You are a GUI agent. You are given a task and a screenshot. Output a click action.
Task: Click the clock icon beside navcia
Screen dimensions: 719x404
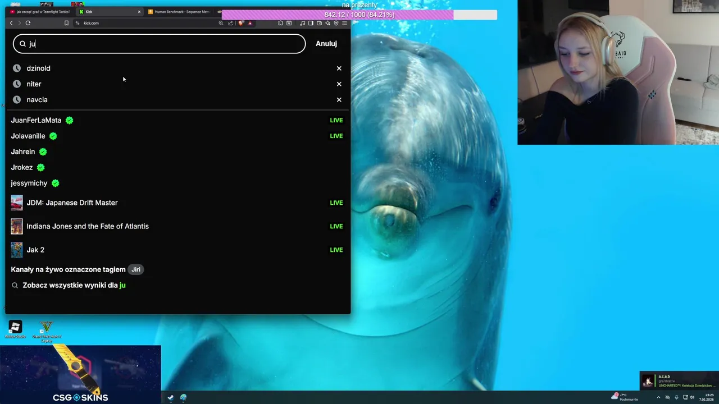pos(17,100)
